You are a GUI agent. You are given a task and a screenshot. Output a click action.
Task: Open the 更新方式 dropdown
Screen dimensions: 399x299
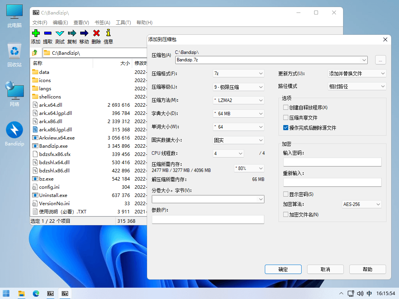(357, 73)
